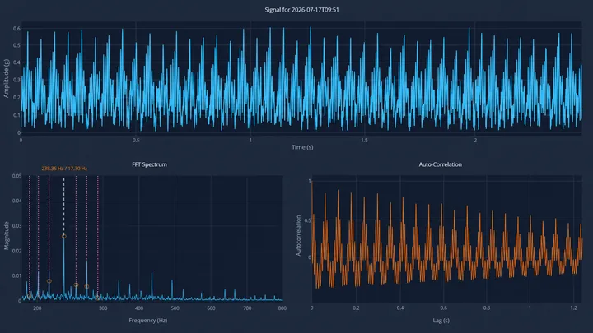The image size is (593, 333).
Task: Click the FFT peak near 435 Hz
Action: [152, 273]
